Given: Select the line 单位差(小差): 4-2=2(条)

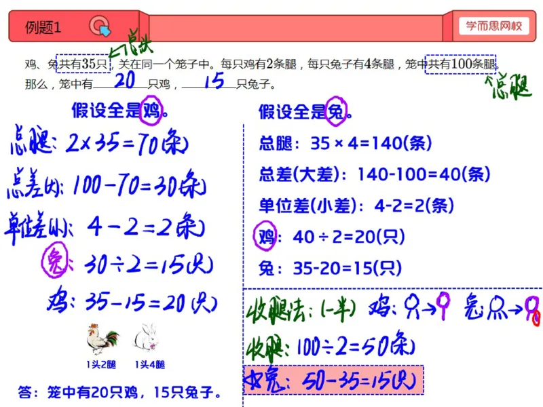Looking at the screenshot, I should point(356,206).
